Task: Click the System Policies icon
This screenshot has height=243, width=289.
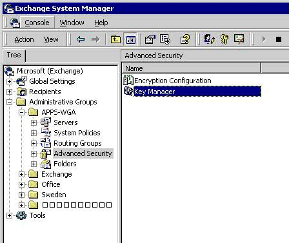Action: click(46, 133)
